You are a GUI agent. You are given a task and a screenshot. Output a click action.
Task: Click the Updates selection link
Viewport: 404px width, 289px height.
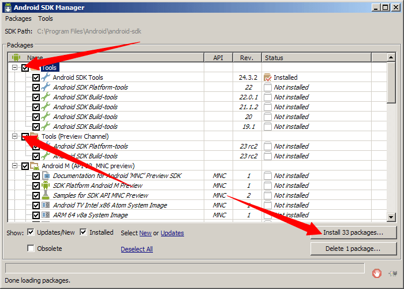(172, 233)
